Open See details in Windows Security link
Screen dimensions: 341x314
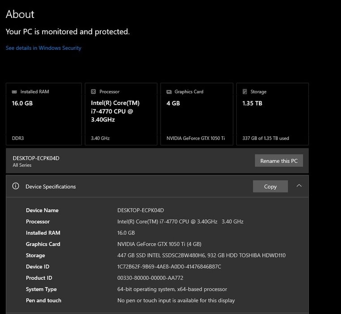tap(43, 48)
